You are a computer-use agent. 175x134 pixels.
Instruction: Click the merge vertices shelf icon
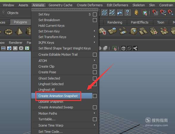pyautogui.click(x=154, y=31)
